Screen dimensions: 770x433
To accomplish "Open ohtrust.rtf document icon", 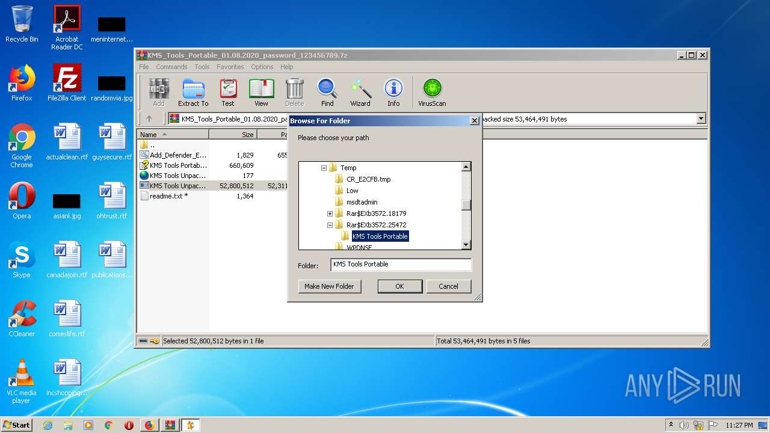I will 112,201.
